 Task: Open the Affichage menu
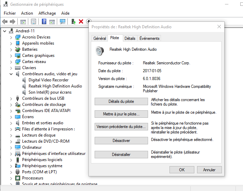pos(47,13)
